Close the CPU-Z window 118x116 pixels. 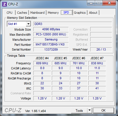(109, 3)
